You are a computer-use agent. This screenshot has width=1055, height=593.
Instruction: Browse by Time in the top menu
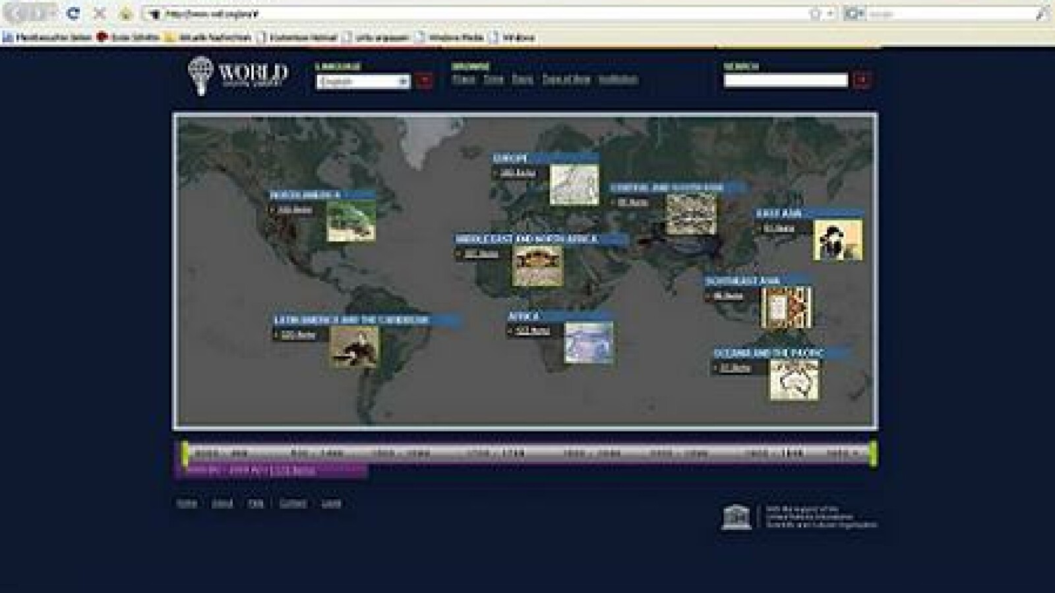point(493,79)
